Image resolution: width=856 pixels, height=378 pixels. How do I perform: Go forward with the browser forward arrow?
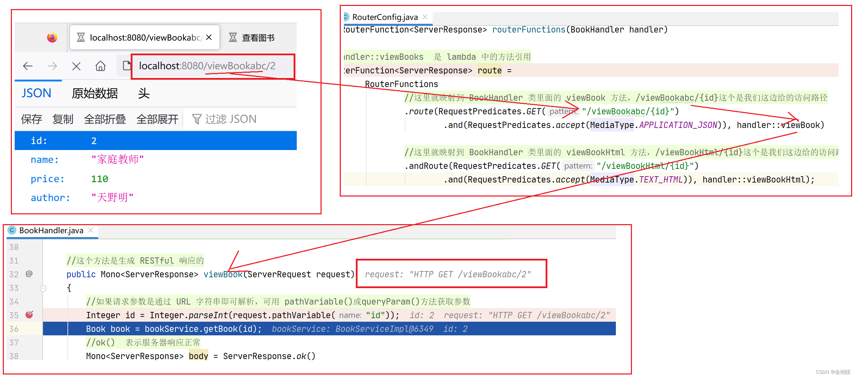(52, 66)
